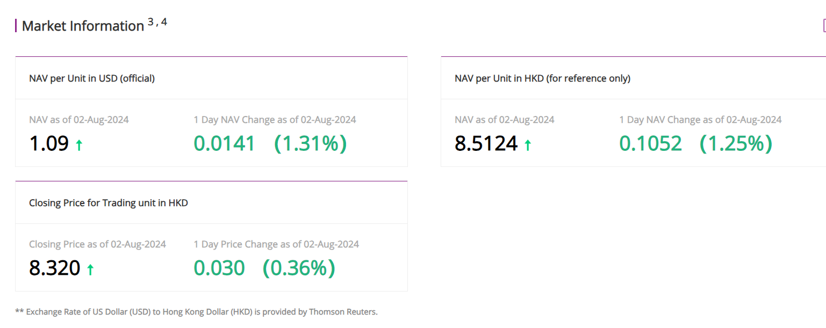
Task: Click the USD NAV value 1.09
Action: click(x=49, y=144)
